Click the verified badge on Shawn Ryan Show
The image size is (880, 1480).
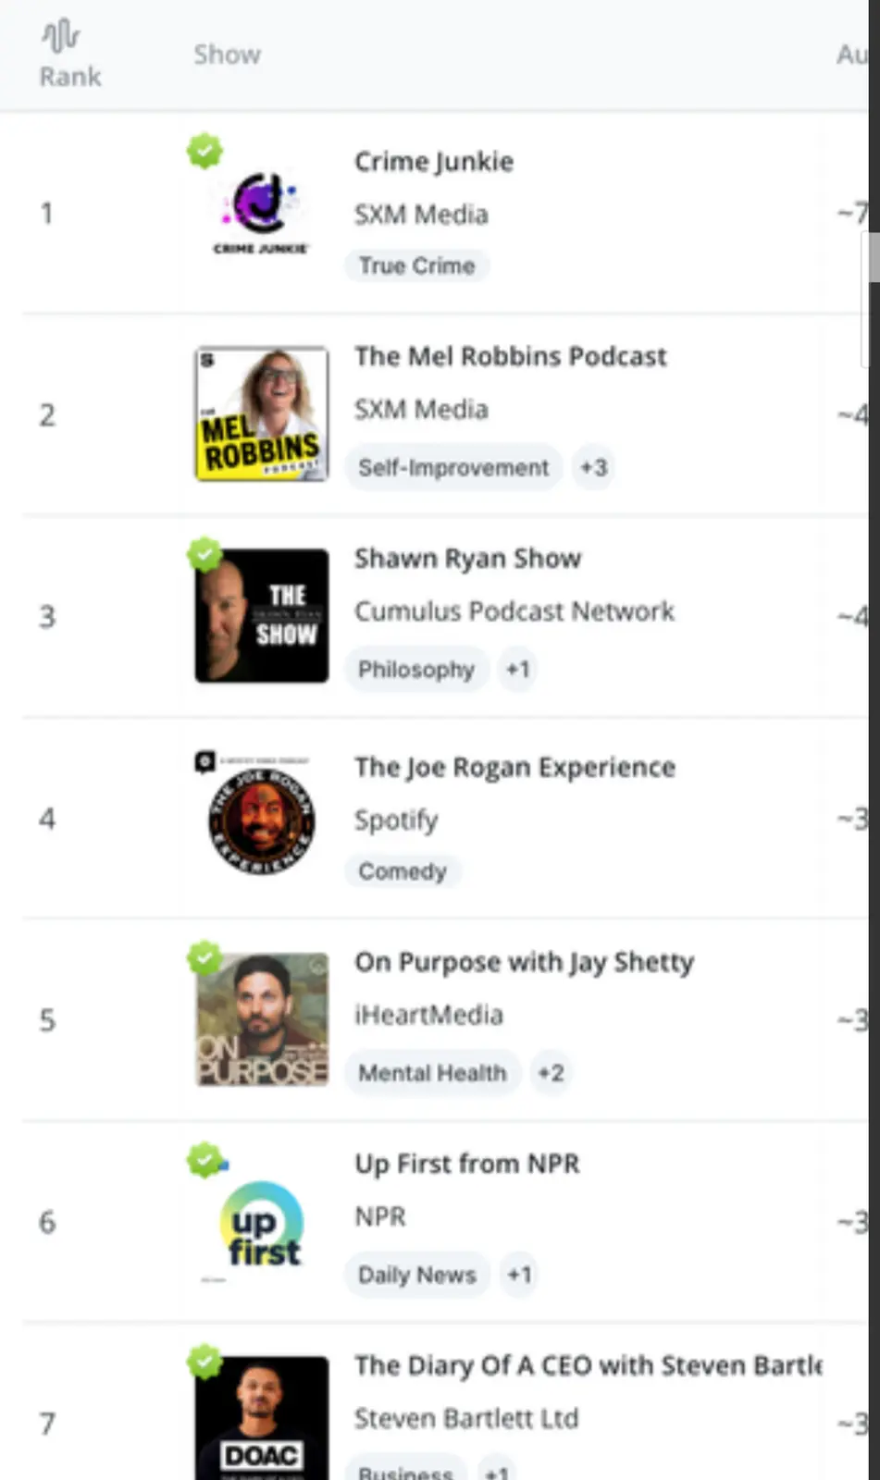pos(205,554)
